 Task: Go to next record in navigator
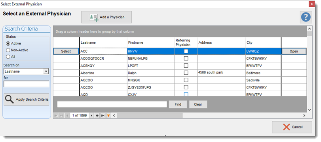[91, 116]
